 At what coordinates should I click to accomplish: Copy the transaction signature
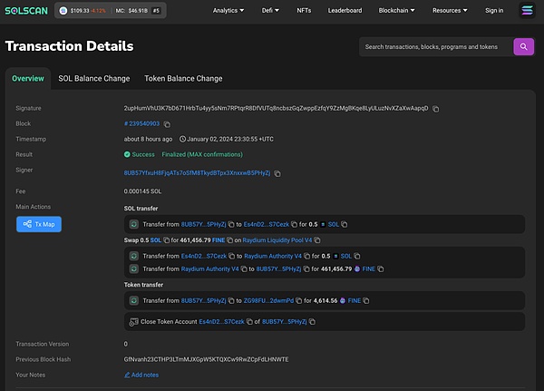pos(436,109)
